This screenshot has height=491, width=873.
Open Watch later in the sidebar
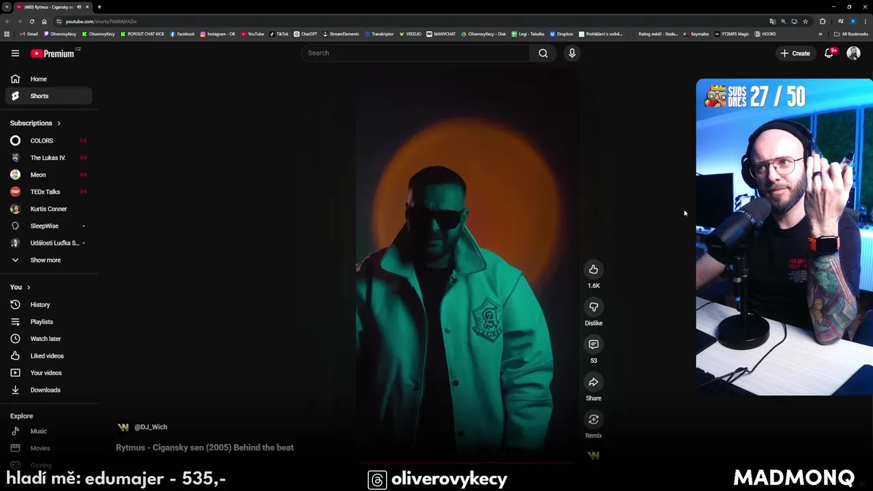pos(48,339)
